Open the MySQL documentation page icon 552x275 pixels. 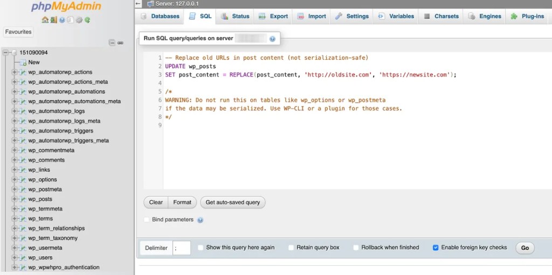tap(71, 20)
